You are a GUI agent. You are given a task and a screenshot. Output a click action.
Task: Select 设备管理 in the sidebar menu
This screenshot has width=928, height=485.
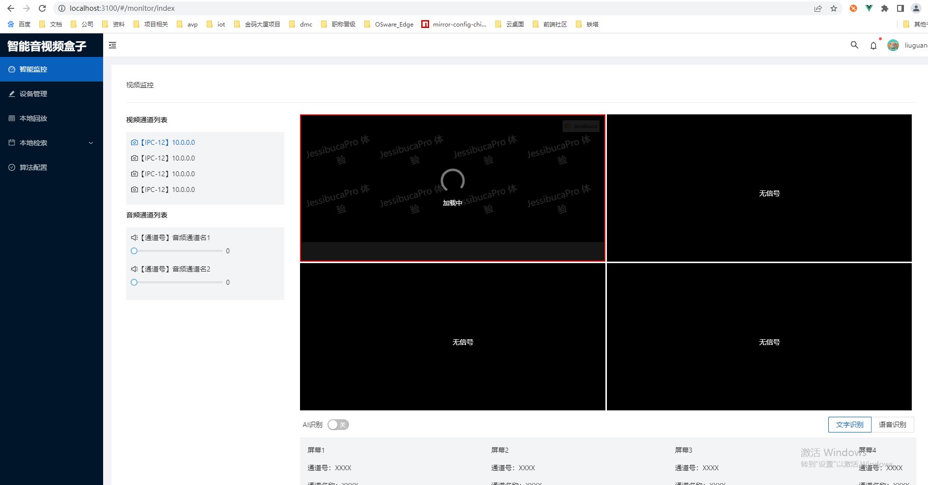[x=32, y=93]
